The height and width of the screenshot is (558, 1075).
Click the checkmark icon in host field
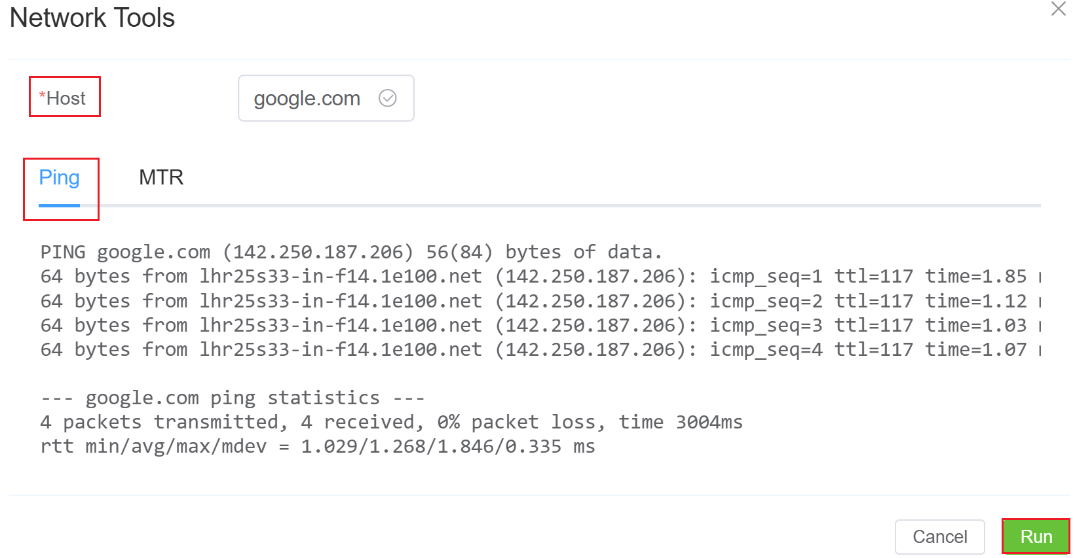click(x=388, y=98)
